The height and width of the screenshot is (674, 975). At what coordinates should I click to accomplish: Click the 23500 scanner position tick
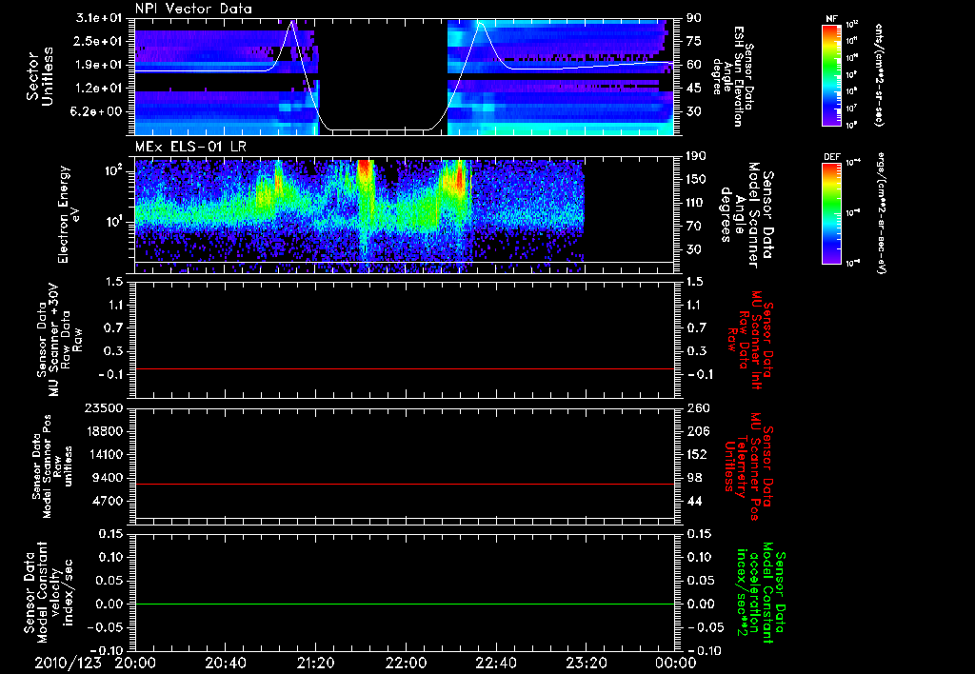pyautogui.click(x=103, y=407)
